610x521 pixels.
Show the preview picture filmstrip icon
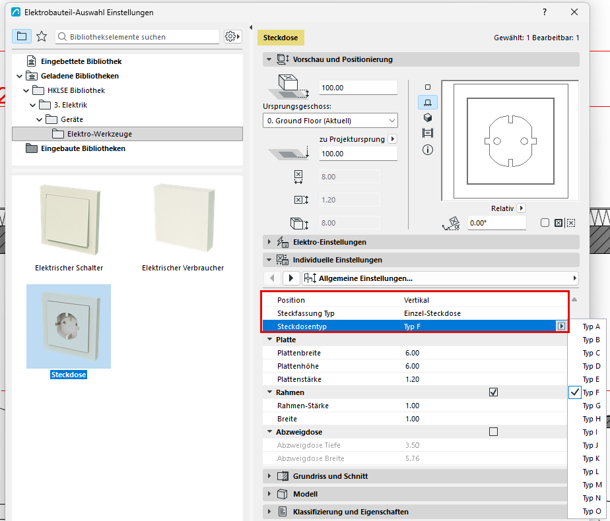tap(428, 133)
